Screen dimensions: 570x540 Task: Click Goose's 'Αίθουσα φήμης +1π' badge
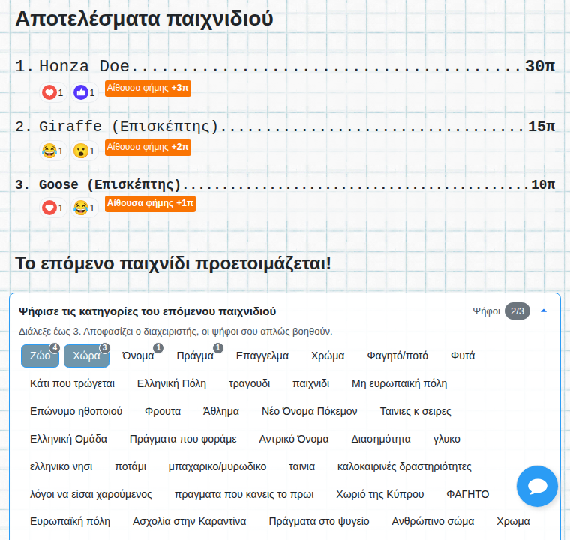(x=150, y=204)
